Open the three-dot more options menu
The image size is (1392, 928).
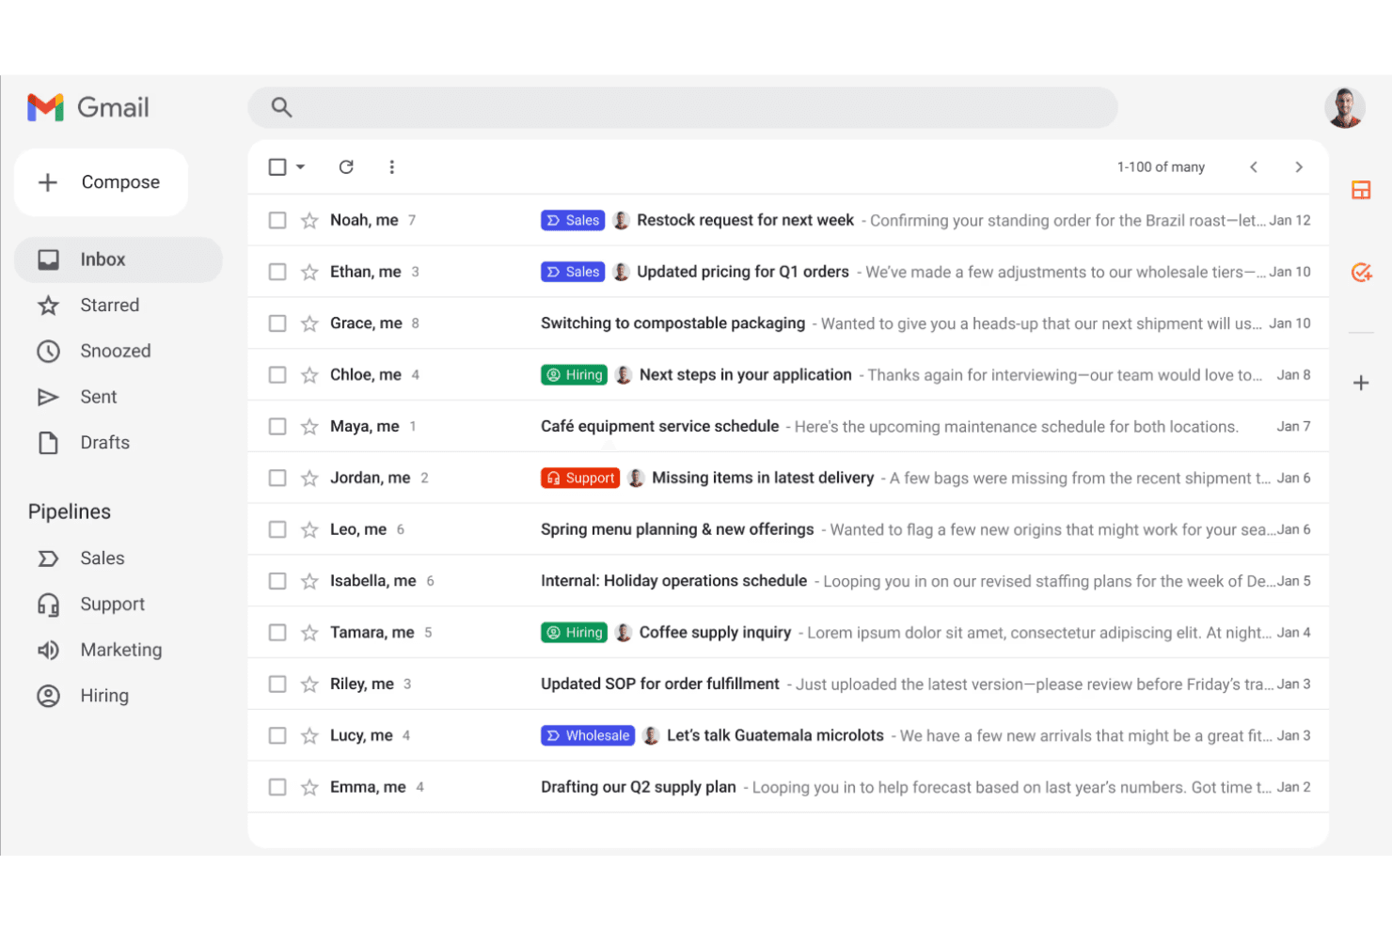coord(391,166)
